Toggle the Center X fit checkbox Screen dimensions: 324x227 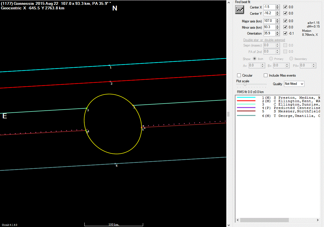tap(285, 7)
